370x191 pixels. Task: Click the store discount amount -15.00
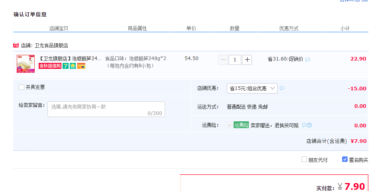click(x=357, y=89)
